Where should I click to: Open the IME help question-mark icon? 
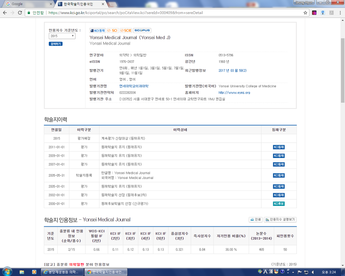click(282, 272)
